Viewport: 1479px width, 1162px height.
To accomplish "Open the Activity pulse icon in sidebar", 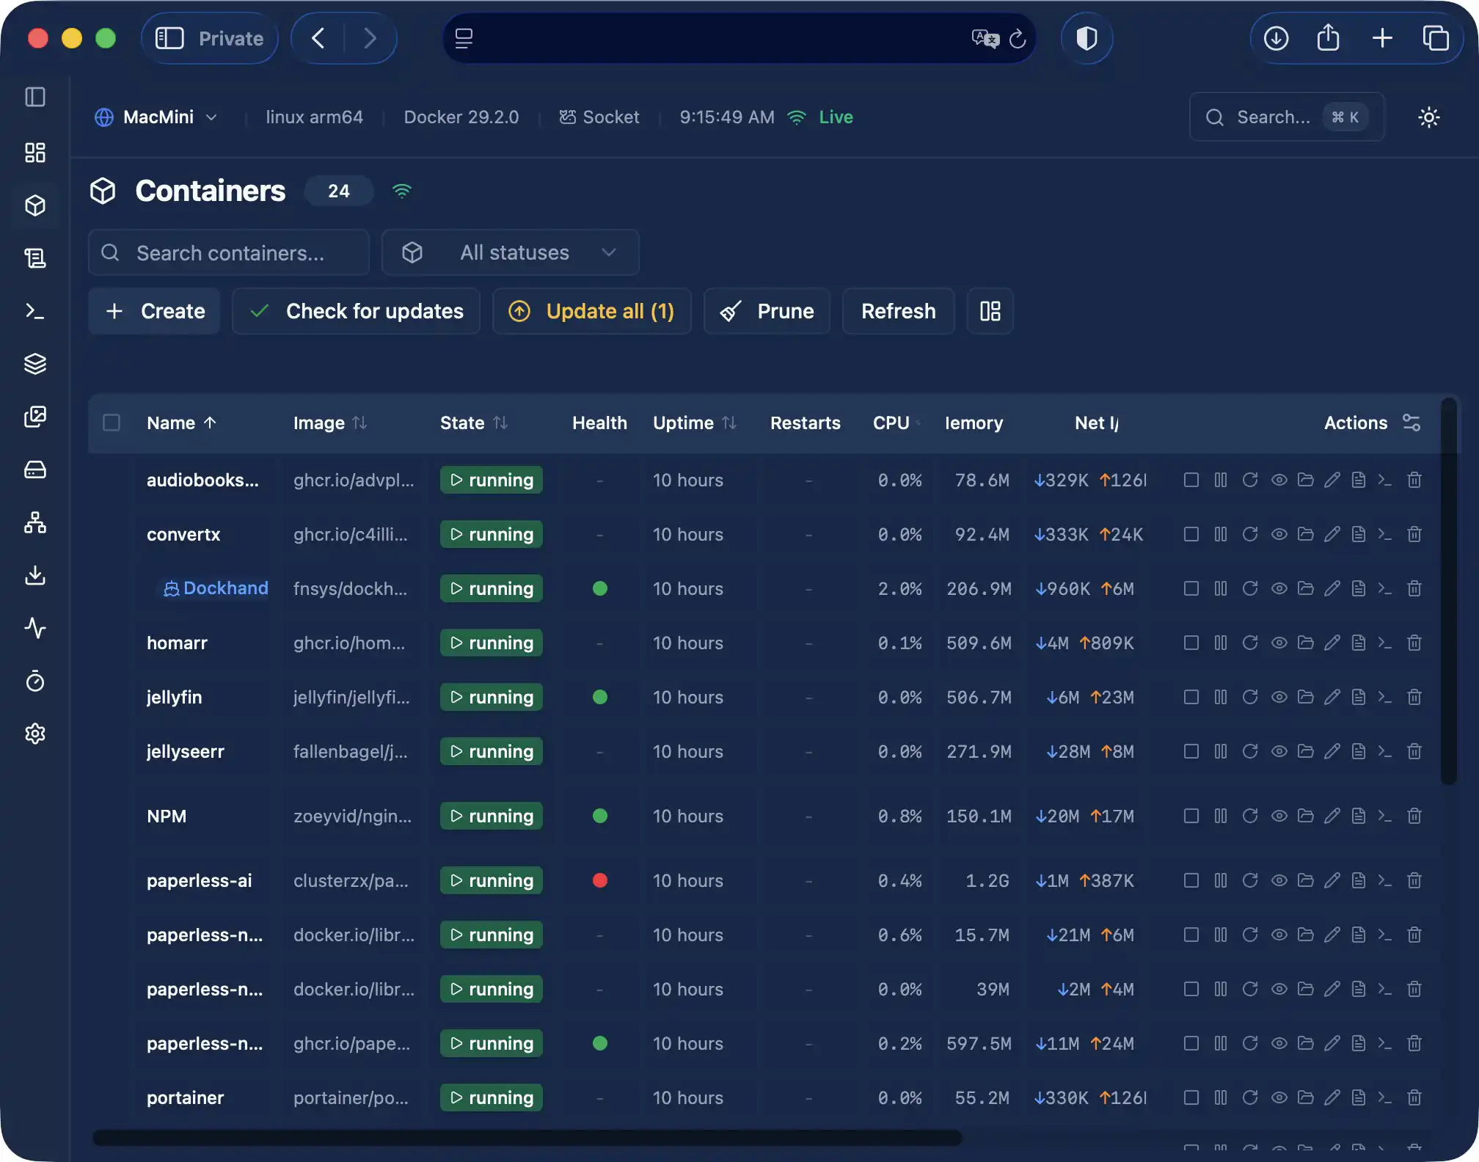I will (35, 628).
